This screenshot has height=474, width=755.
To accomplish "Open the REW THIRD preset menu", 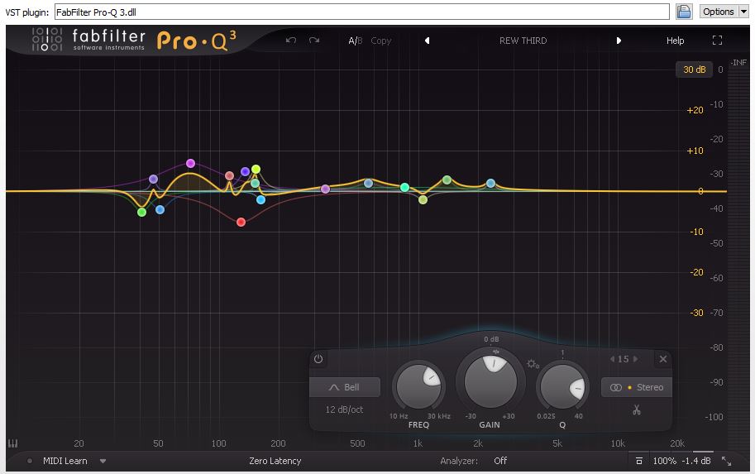I will tap(523, 41).
